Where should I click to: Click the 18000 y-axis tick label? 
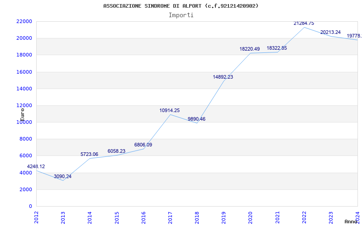24,55
